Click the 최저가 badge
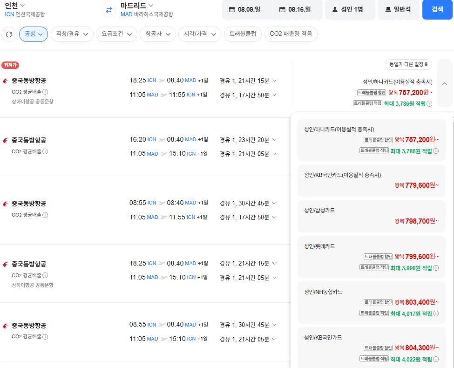This screenshot has width=454, height=368. click(10, 65)
